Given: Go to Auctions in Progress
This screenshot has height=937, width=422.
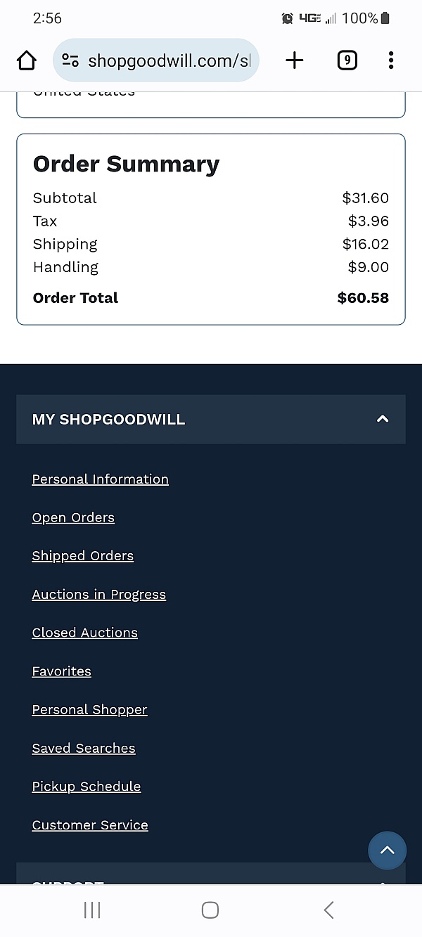Looking at the screenshot, I should tap(98, 594).
